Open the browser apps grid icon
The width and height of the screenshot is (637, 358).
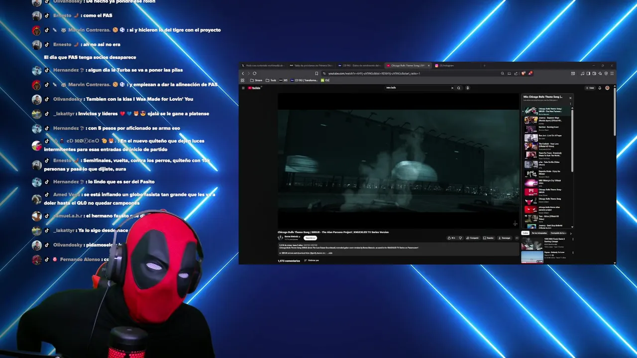click(x=243, y=80)
